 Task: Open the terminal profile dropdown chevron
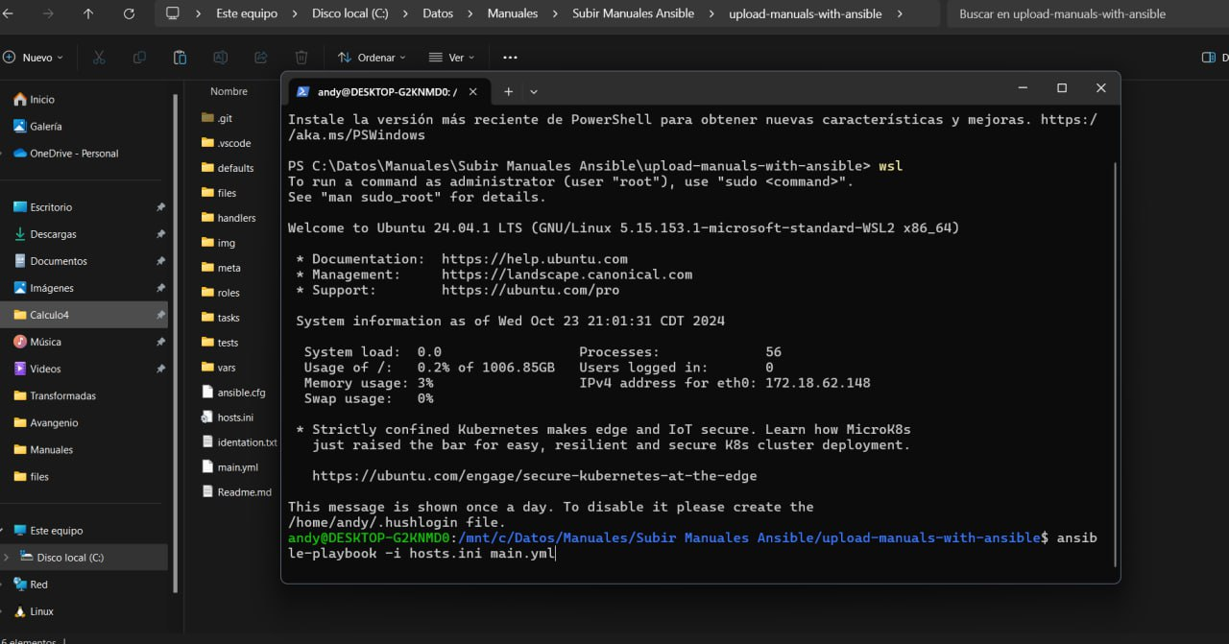(x=534, y=92)
